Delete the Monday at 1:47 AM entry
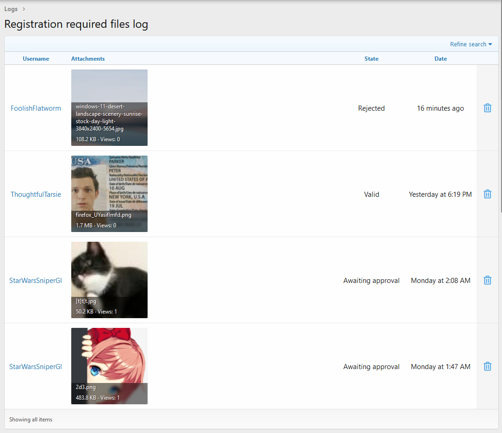The height and width of the screenshot is (433, 502). (x=487, y=366)
